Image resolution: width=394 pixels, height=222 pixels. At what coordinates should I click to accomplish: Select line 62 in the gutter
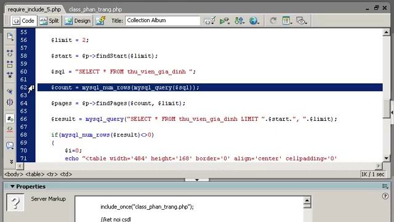coord(23,88)
